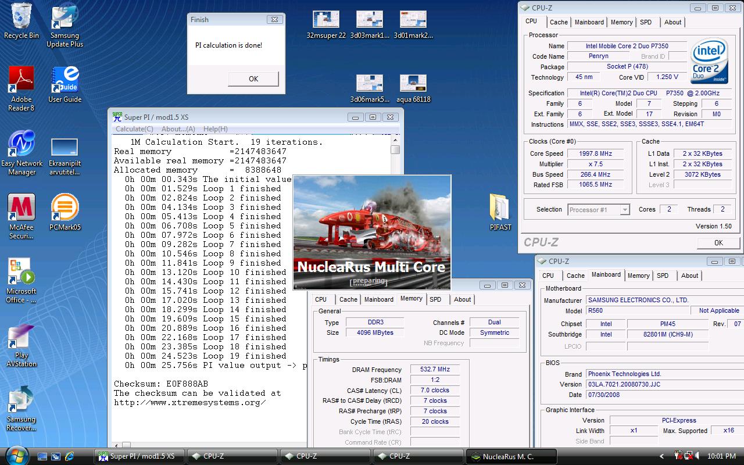Click Loop 19 finished line in Super PI
Screen dimensions: 744x465
click(x=206, y=356)
